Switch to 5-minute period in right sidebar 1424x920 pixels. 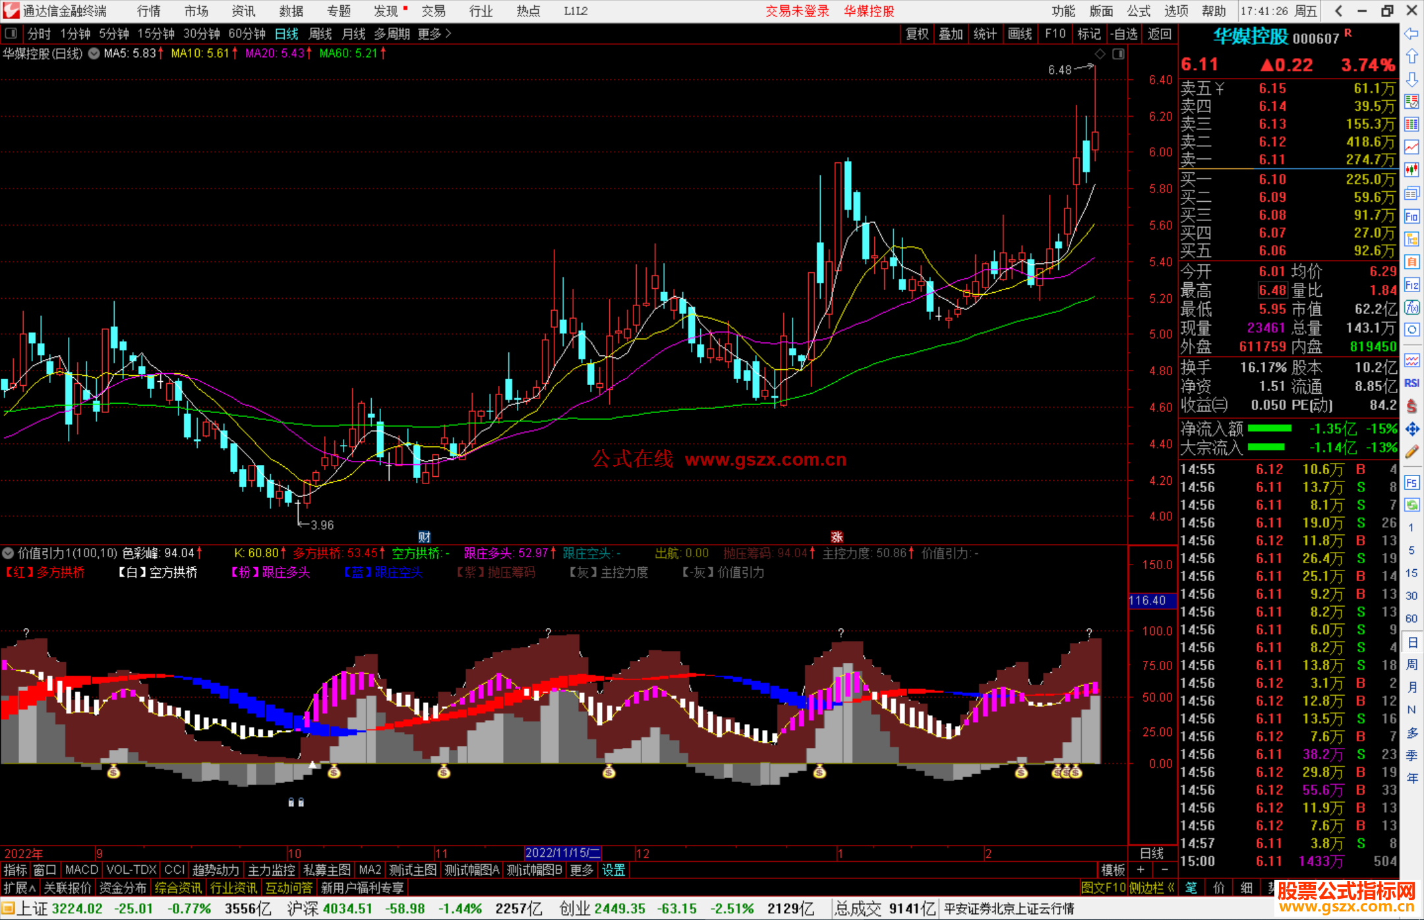[x=1411, y=550]
